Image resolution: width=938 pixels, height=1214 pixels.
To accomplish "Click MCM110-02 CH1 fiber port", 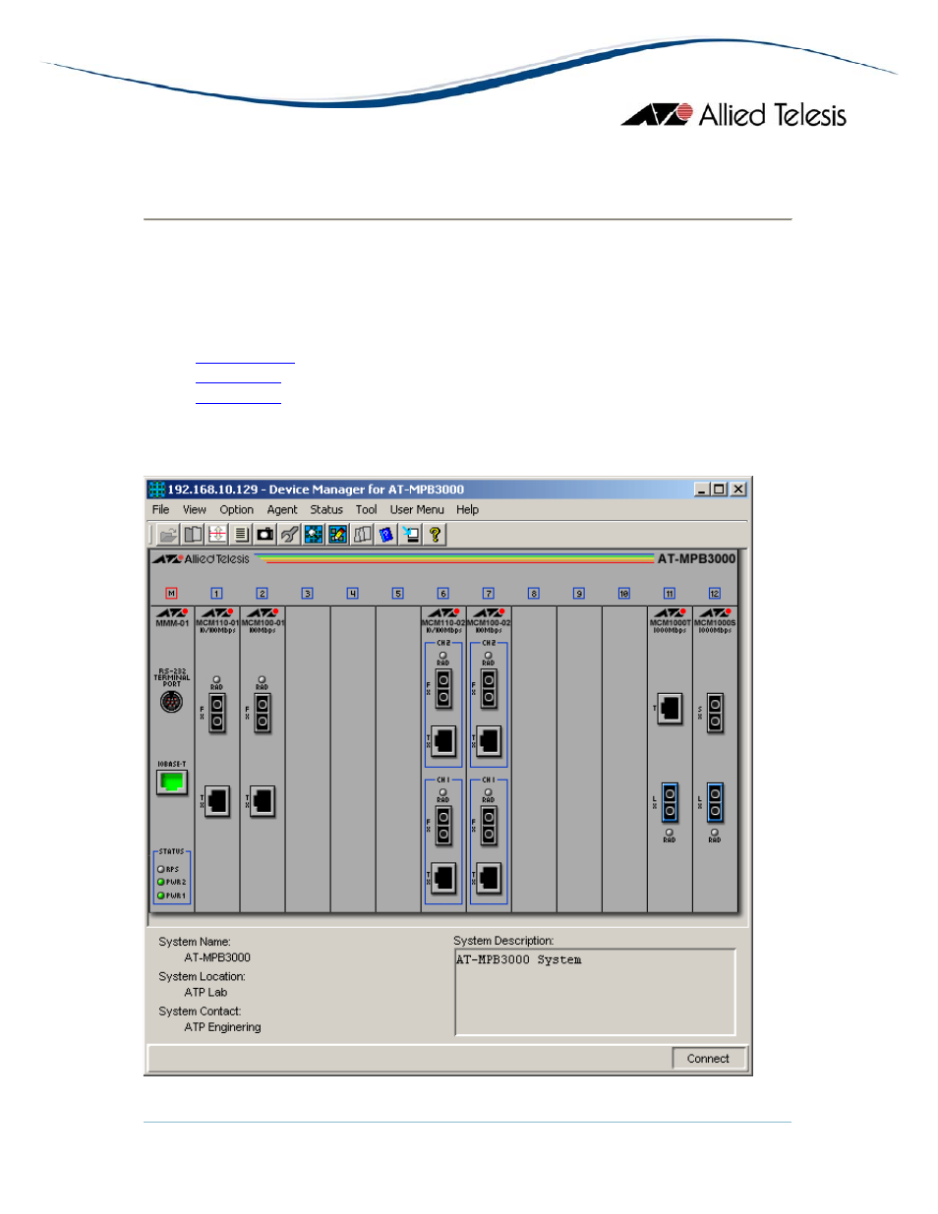I will coord(443,826).
